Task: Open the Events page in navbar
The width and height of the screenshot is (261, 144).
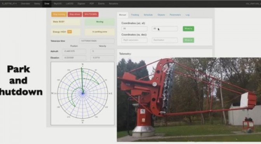Action: click(101, 3)
